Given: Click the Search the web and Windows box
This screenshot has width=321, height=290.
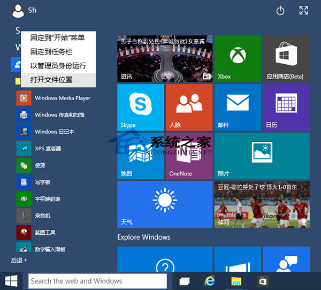Looking at the screenshot, I should 98,281.
